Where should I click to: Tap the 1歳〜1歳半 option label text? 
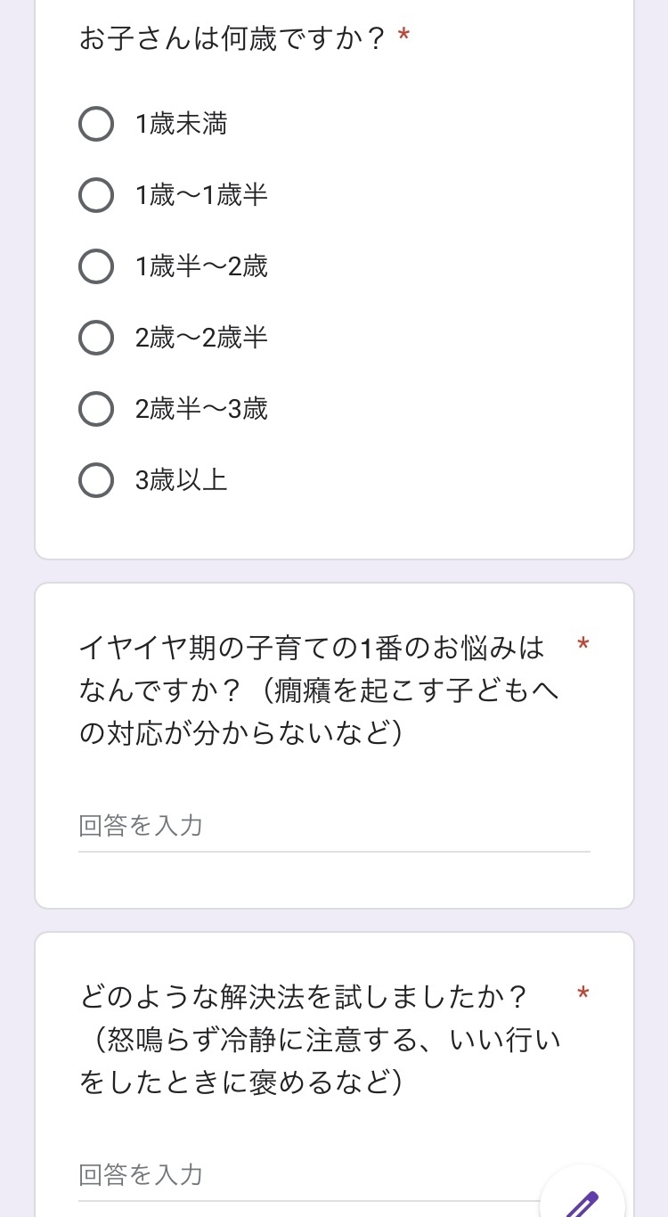pos(201,195)
